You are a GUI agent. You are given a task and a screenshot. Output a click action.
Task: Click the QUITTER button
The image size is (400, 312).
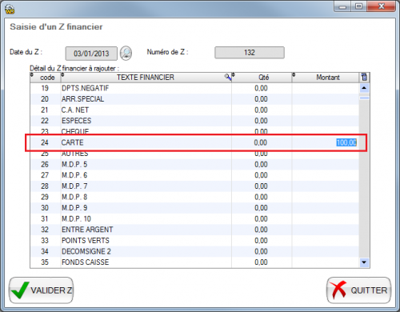point(359,290)
